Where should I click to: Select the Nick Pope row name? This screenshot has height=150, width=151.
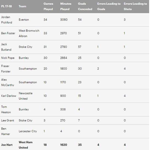point(8,58)
